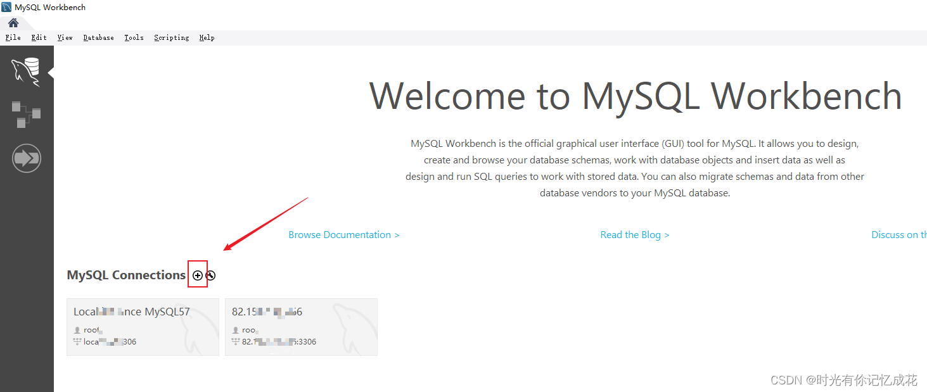
Task: Open the File menu
Action: pyautogui.click(x=13, y=37)
